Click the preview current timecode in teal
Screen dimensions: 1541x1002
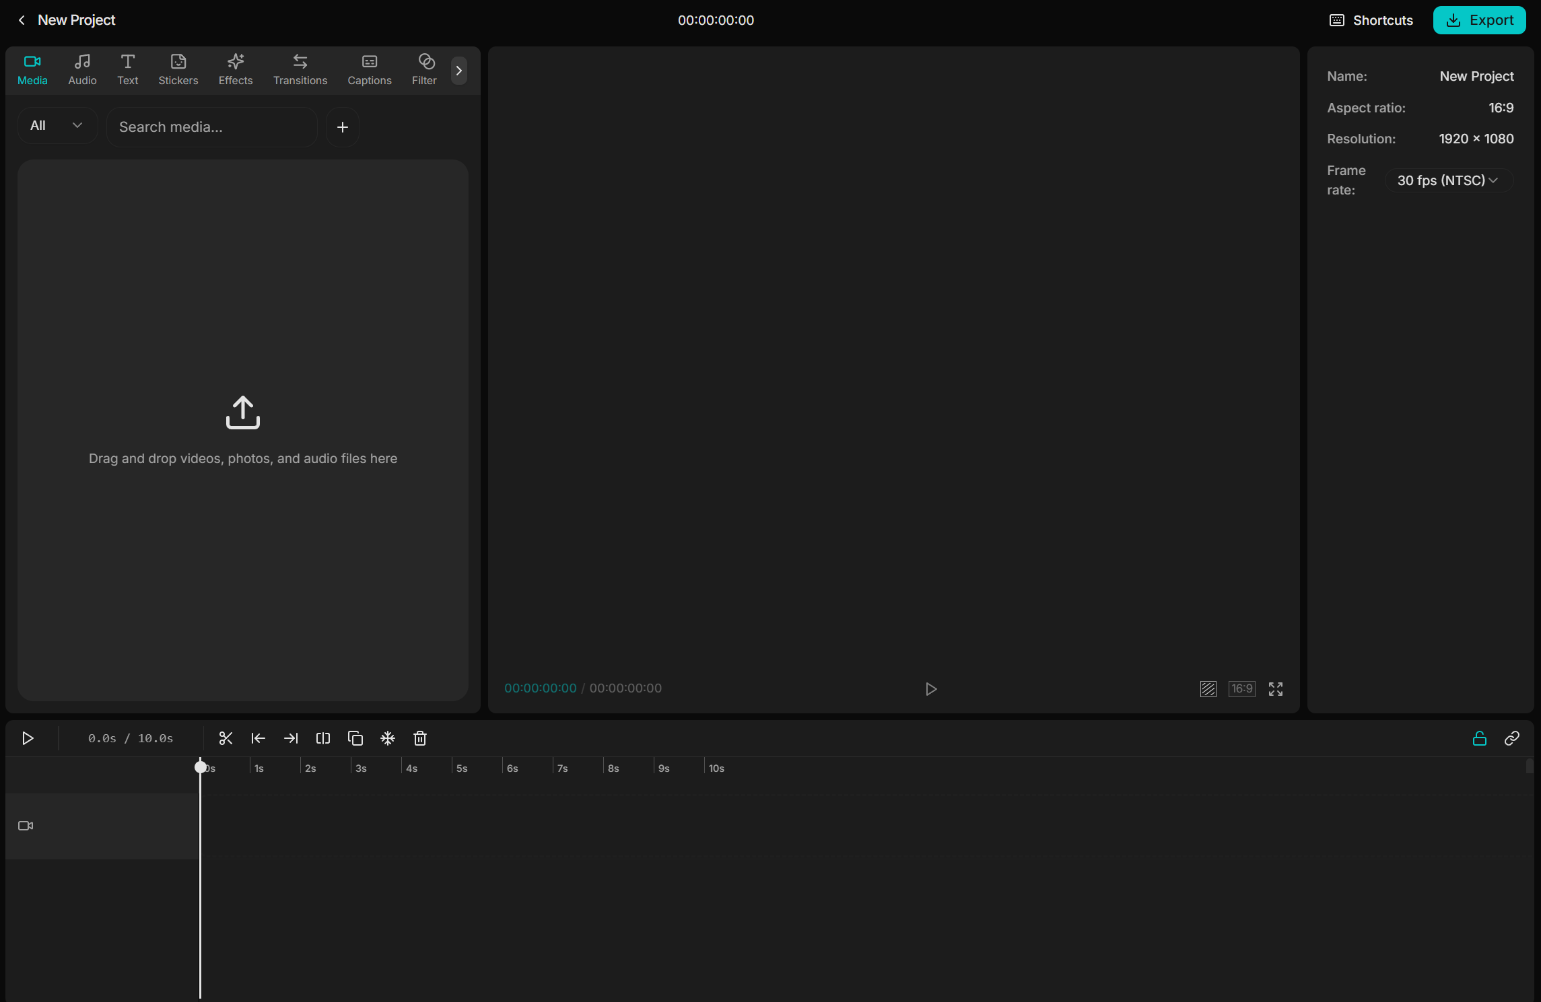click(x=540, y=688)
